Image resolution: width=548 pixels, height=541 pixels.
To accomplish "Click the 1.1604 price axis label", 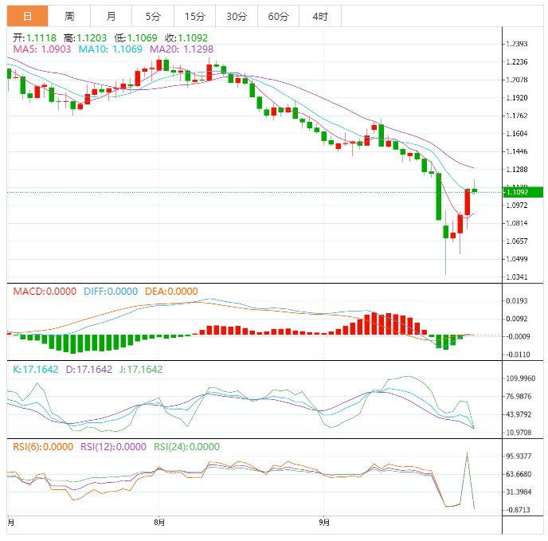I will tap(517, 134).
